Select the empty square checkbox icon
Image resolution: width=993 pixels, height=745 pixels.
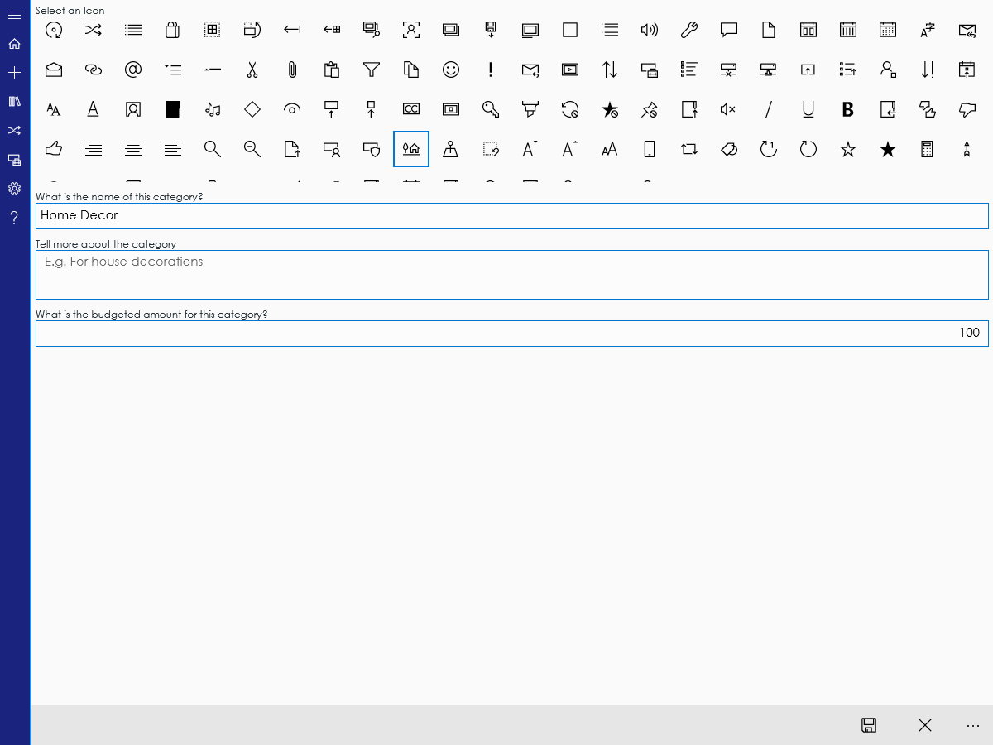[x=570, y=30]
